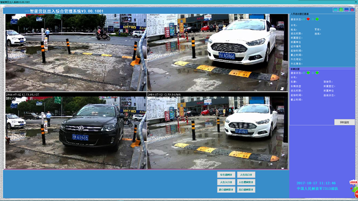Click the cartoon mascot icon at bottom right
358x201 pixels.
pyautogui.click(x=354, y=189)
